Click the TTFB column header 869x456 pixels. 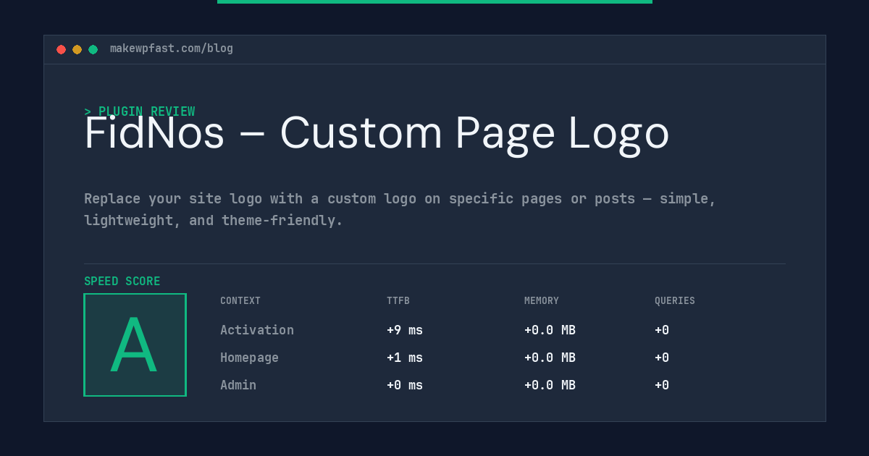coord(398,301)
